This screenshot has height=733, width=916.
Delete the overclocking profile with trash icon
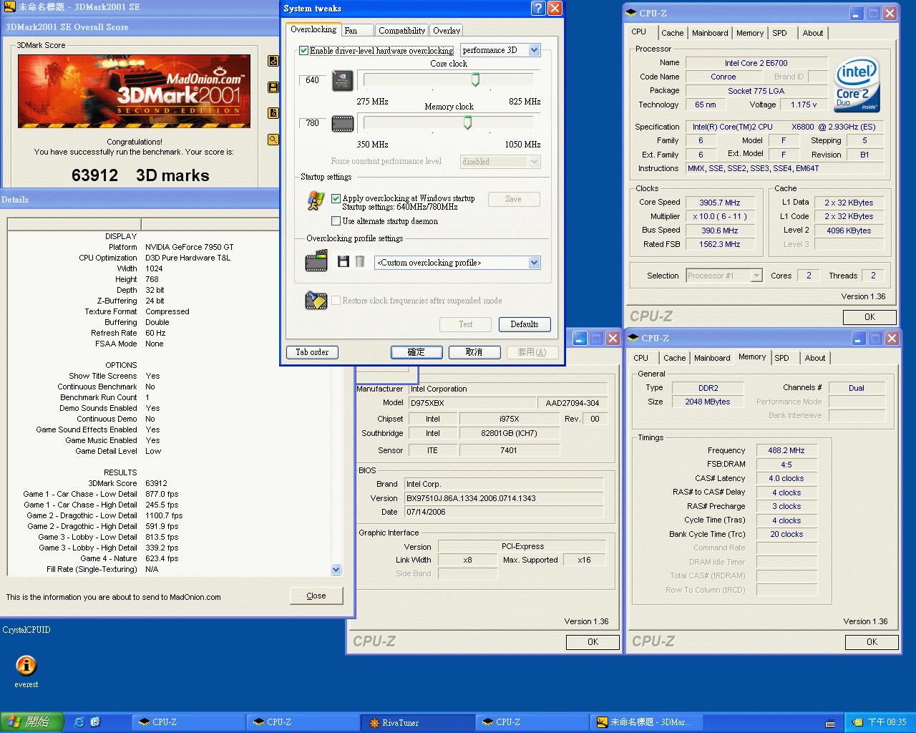click(360, 262)
